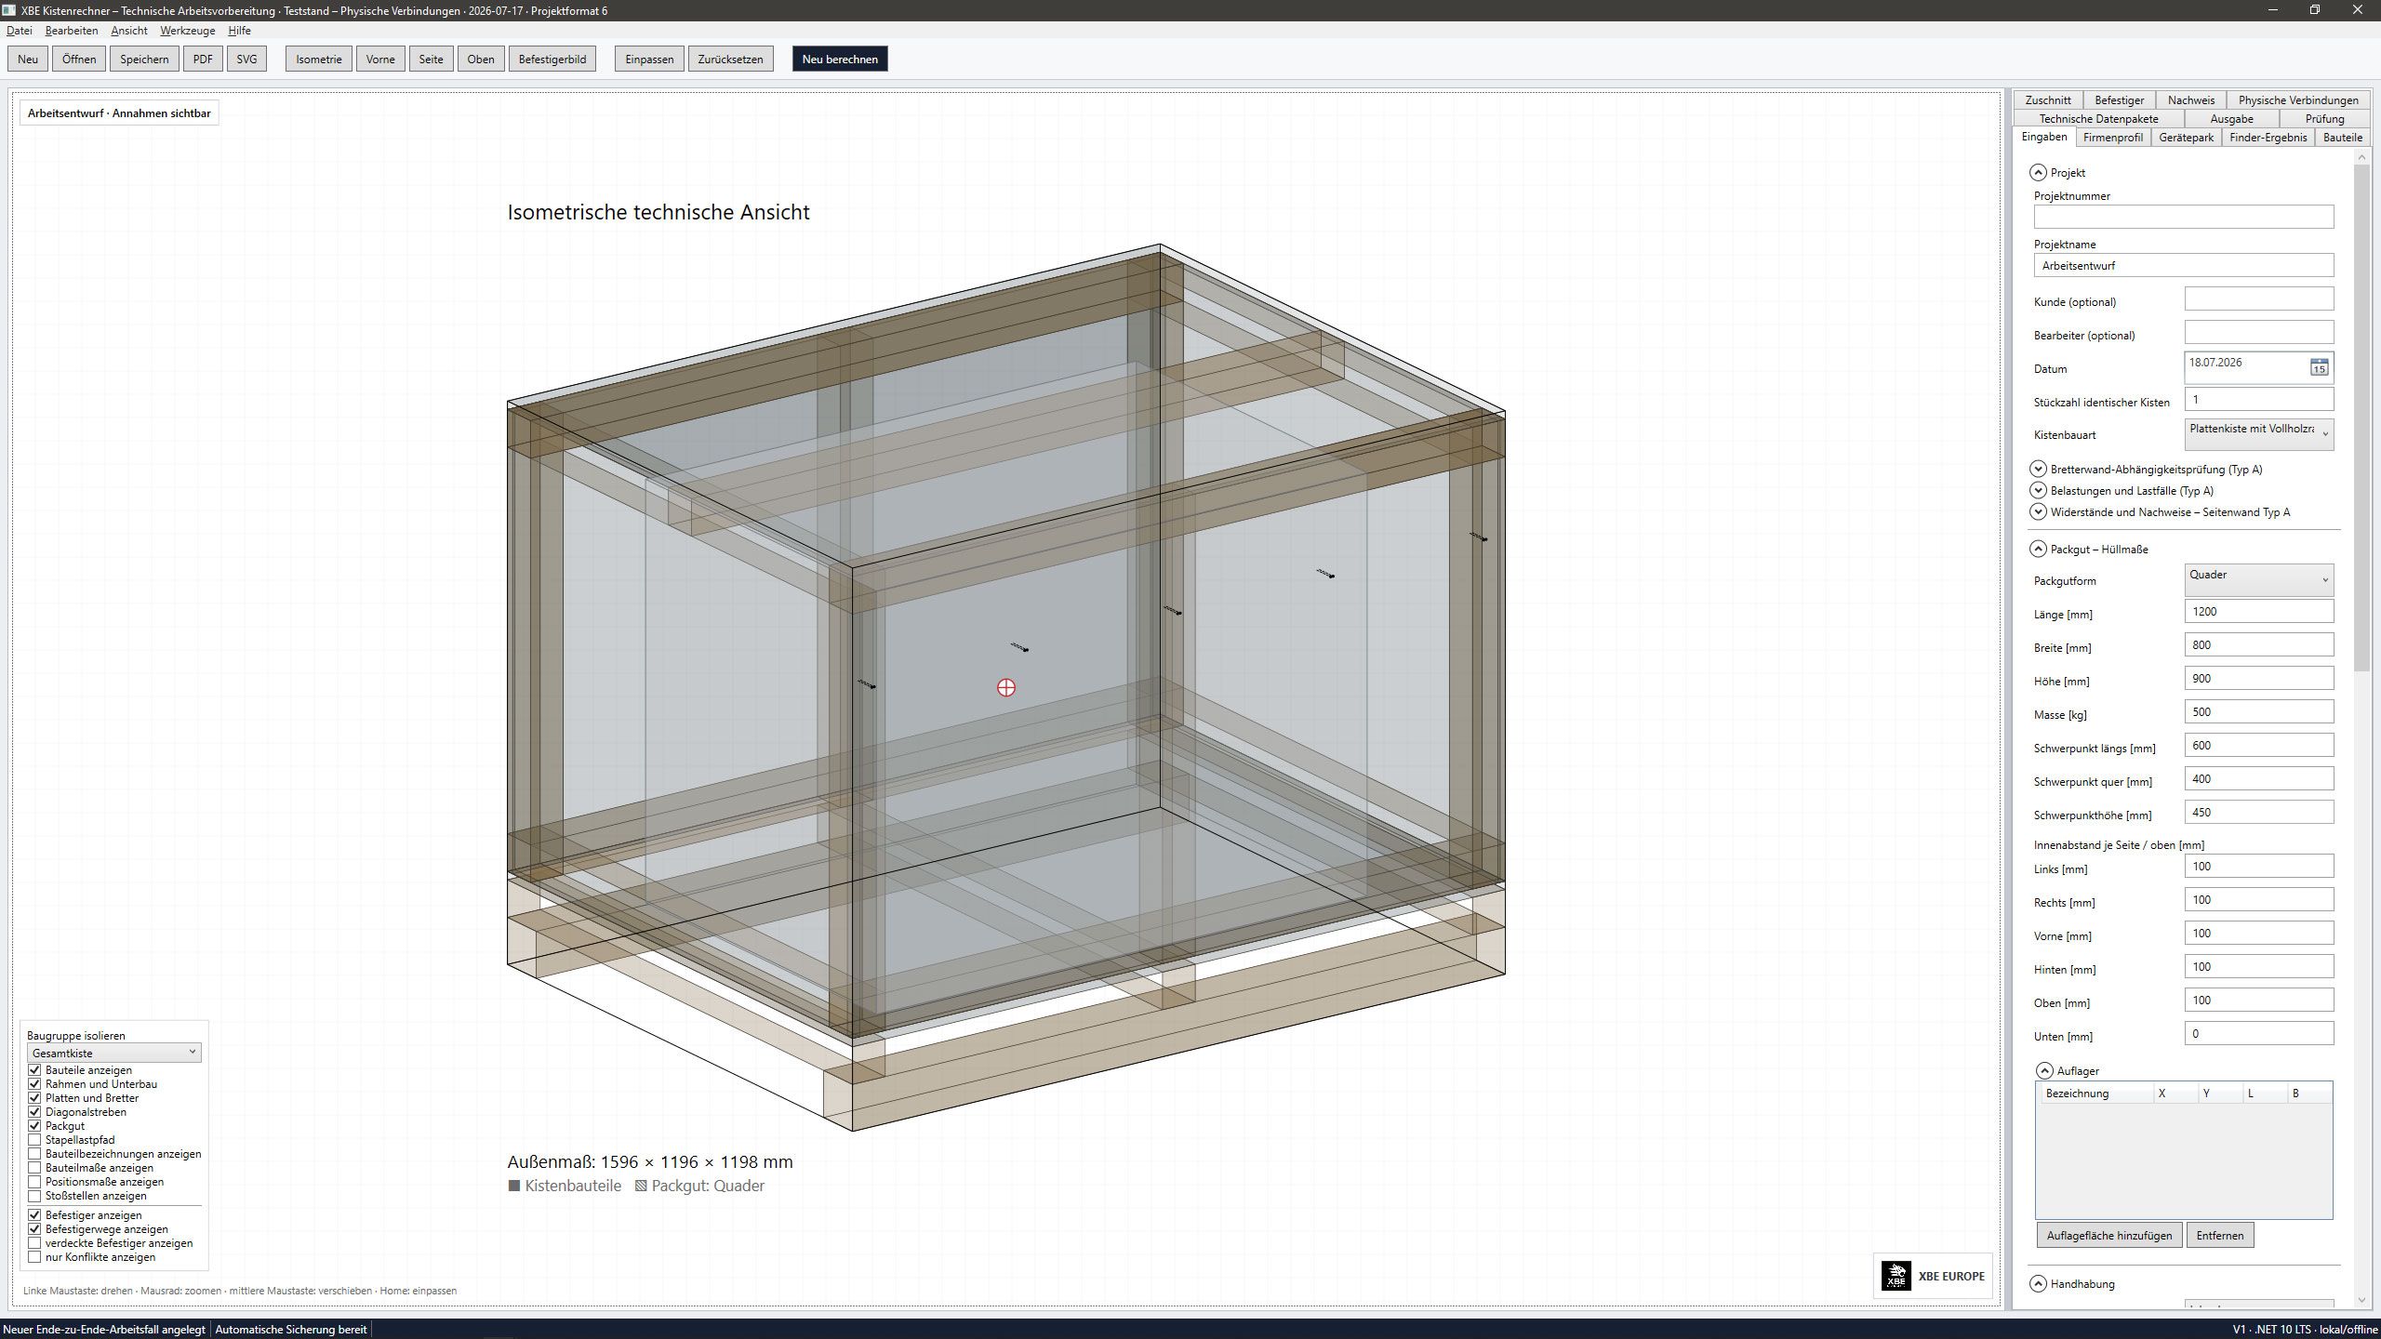Click the Neu berechnen button
The width and height of the screenshot is (2381, 1339).
[x=840, y=59]
